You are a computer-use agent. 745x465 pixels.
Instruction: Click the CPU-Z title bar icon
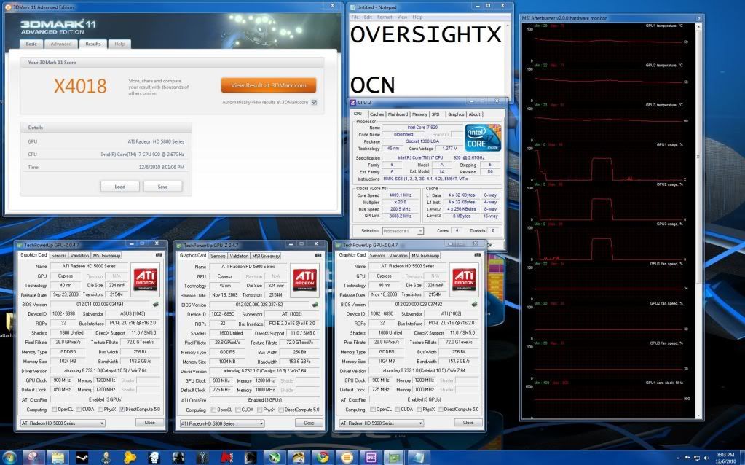pyautogui.click(x=353, y=103)
